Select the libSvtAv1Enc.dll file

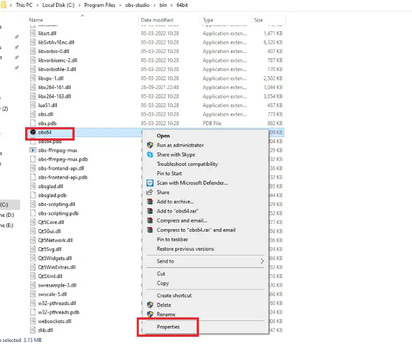tap(56, 42)
